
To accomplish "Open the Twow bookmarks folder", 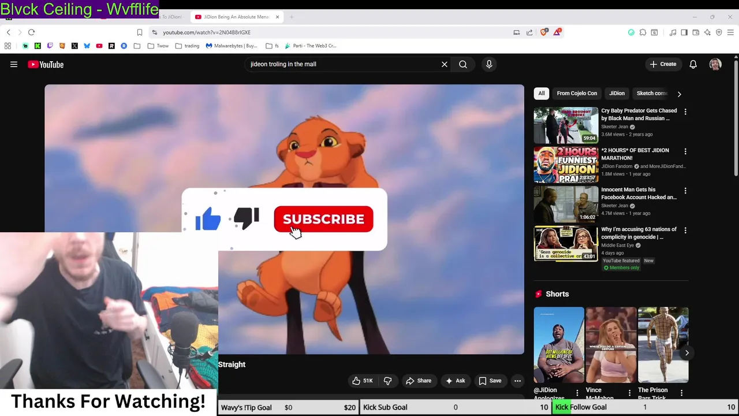I will point(158,46).
